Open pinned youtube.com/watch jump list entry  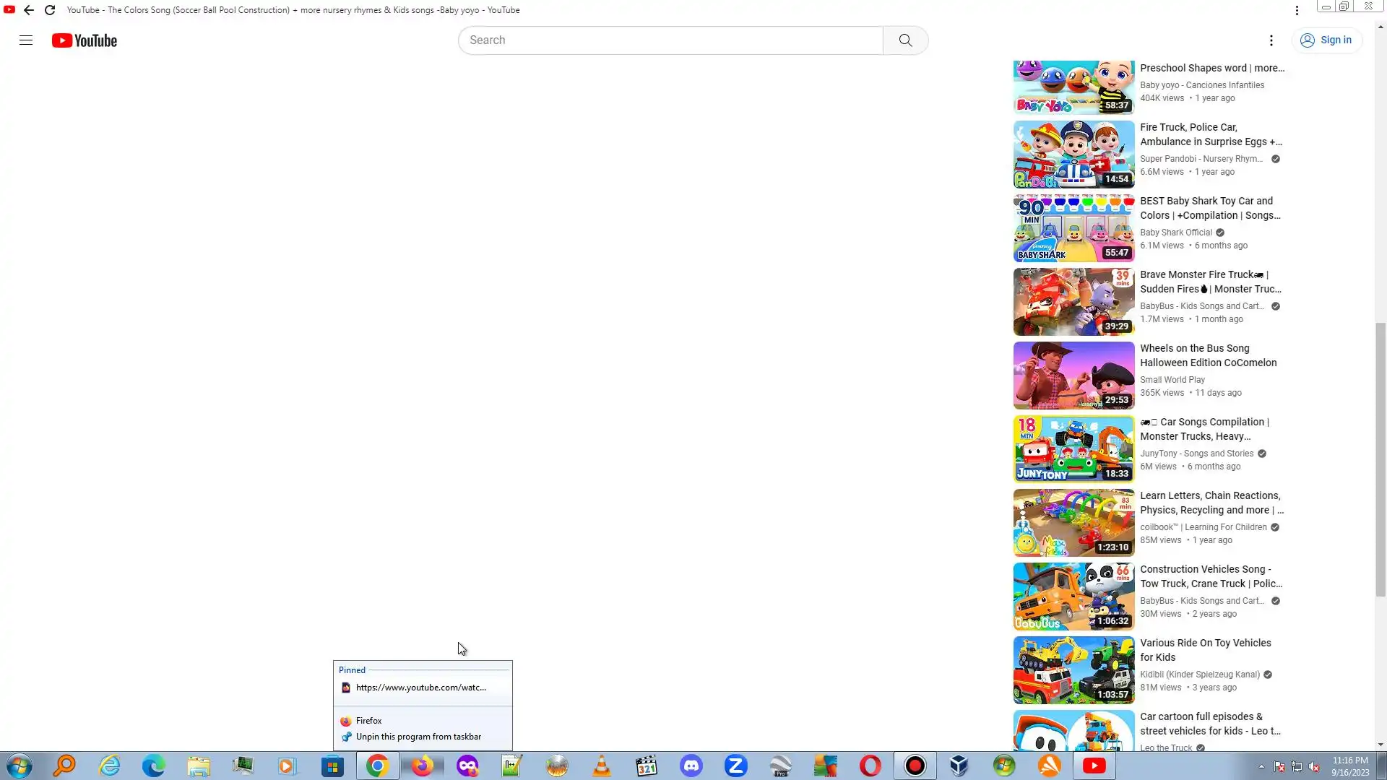click(420, 688)
